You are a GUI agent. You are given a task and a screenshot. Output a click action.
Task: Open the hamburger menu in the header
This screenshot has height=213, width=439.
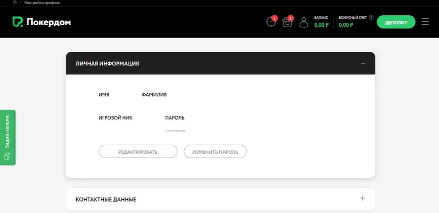[425, 22]
